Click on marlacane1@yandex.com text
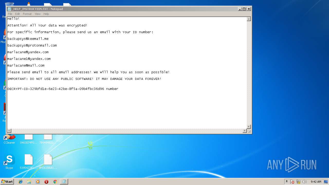 pos(29,59)
